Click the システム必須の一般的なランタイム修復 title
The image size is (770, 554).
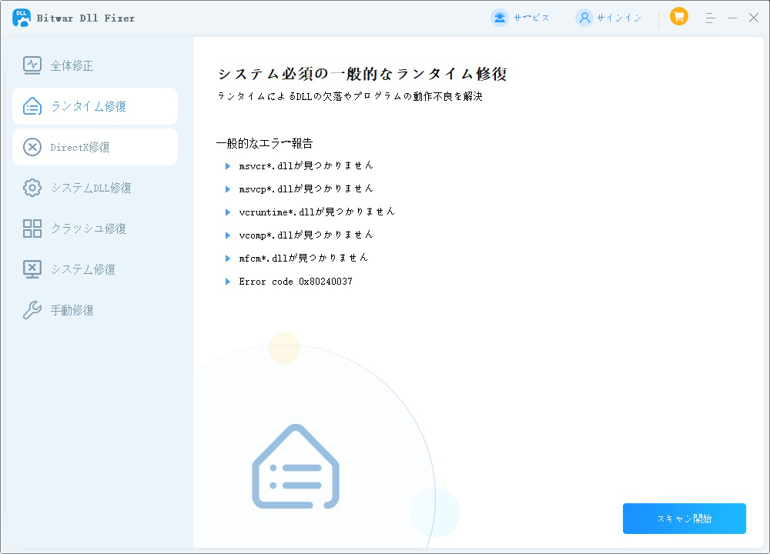(x=363, y=74)
